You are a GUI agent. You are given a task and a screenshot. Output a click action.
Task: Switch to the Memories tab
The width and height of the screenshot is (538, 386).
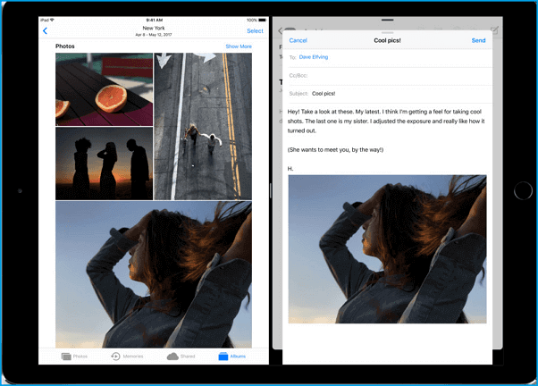tap(127, 357)
